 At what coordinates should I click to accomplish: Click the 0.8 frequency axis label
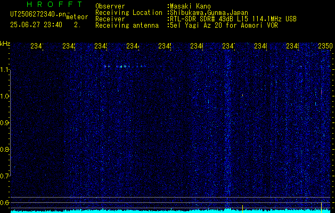point(4,149)
